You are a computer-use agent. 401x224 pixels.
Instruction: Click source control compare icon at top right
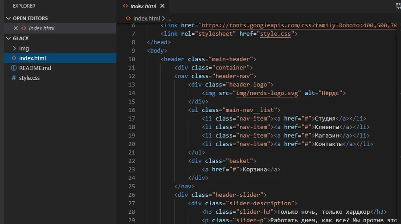pyautogui.click(x=398, y=6)
